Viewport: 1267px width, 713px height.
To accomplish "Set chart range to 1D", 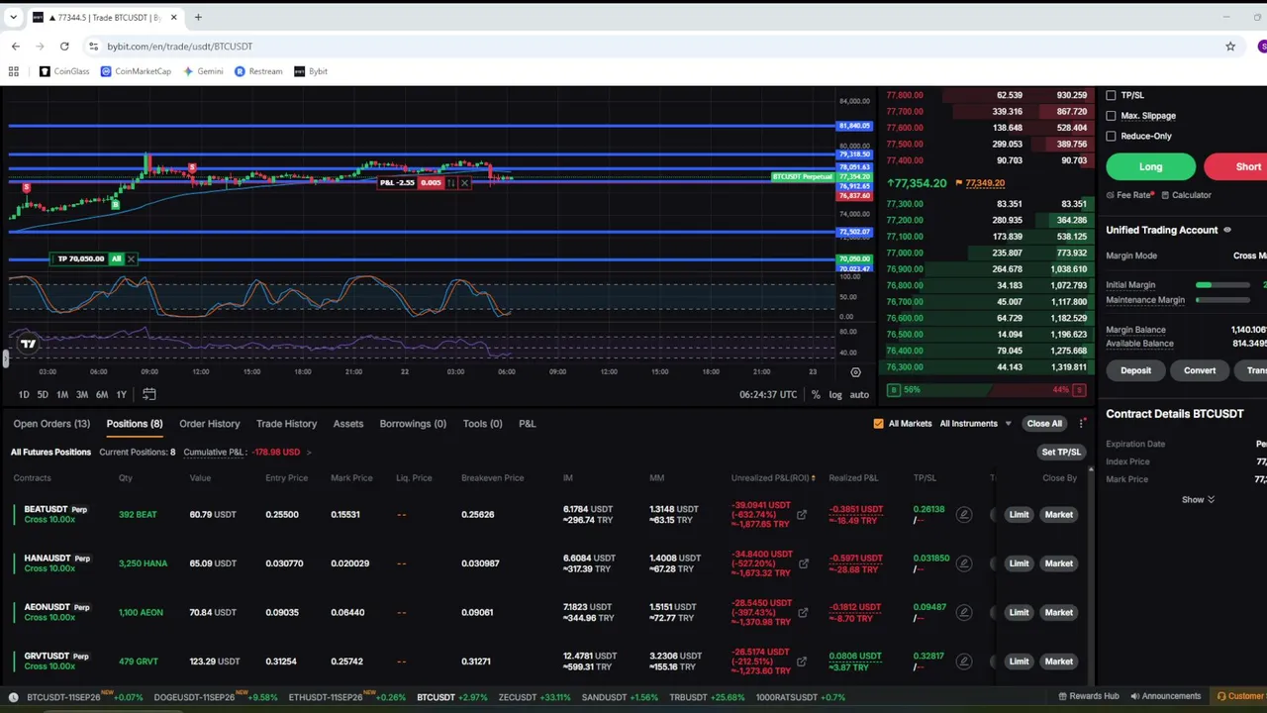I will [24, 394].
